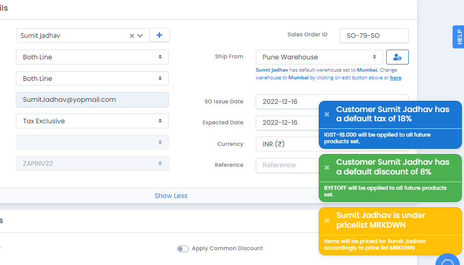Viewport: 464px width, 265px height.
Task: Clear the Sumit Jadhav customer selection
Action: coord(132,36)
